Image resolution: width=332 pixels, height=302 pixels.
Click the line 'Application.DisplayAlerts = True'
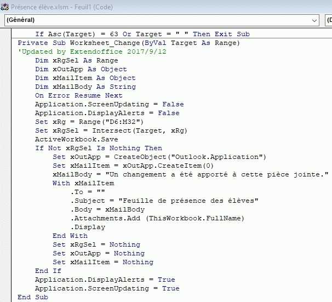point(105,280)
